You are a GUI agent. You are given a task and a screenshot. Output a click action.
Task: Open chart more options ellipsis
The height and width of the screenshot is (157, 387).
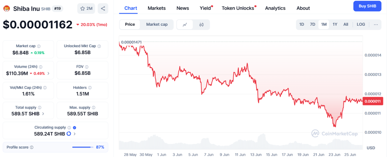(x=375, y=25)
